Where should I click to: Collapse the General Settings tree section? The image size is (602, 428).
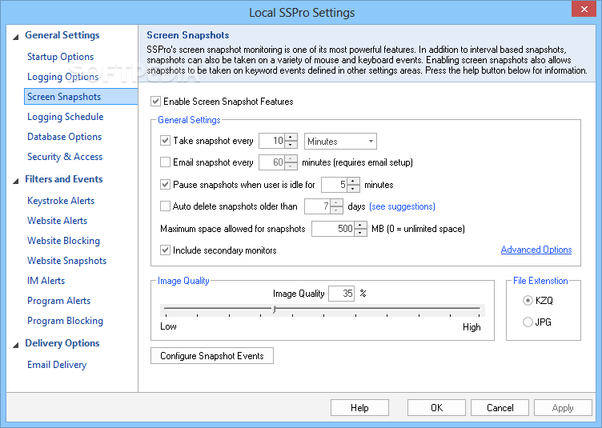coord(16,38)
